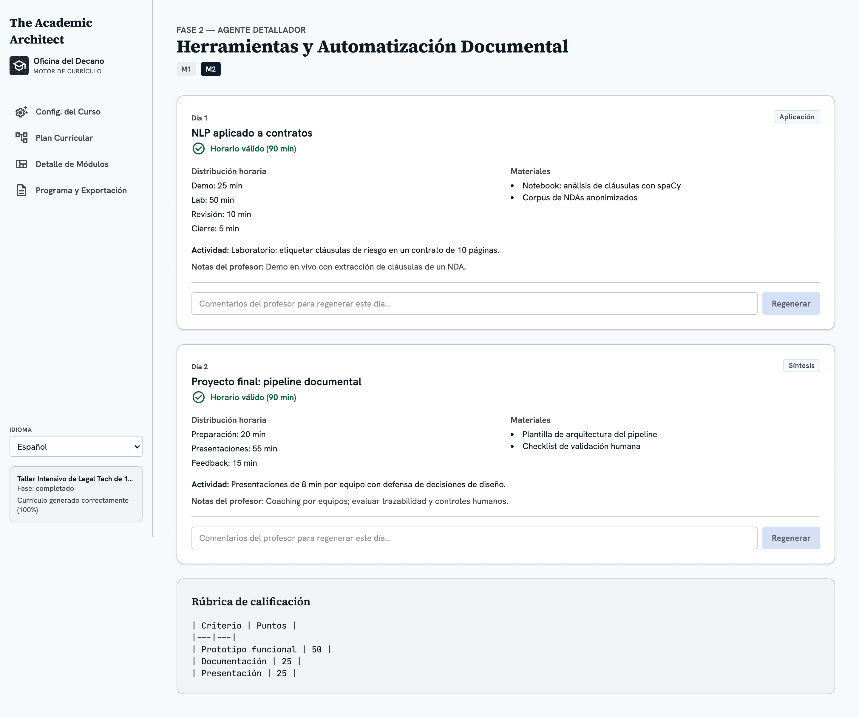The height and width of the screenshot is (718, 859).
Task: Click 'Corpus de NDAs anonimizados' material
Action: [x=580, y=197]
